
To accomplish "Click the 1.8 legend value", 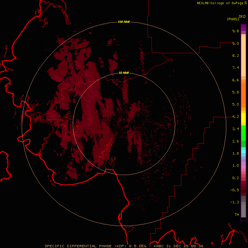I will (236, 153).
